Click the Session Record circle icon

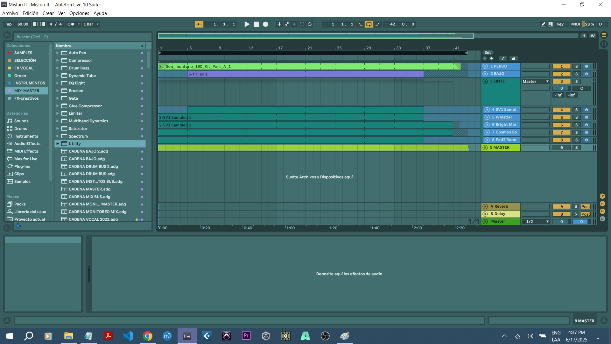310,24
